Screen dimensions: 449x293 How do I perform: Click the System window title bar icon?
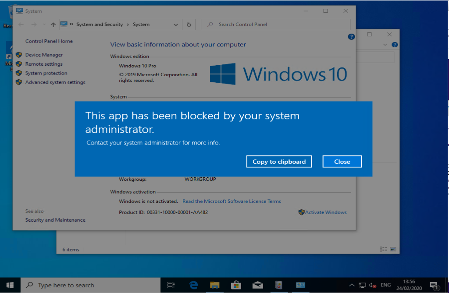(x=19, y=11)
